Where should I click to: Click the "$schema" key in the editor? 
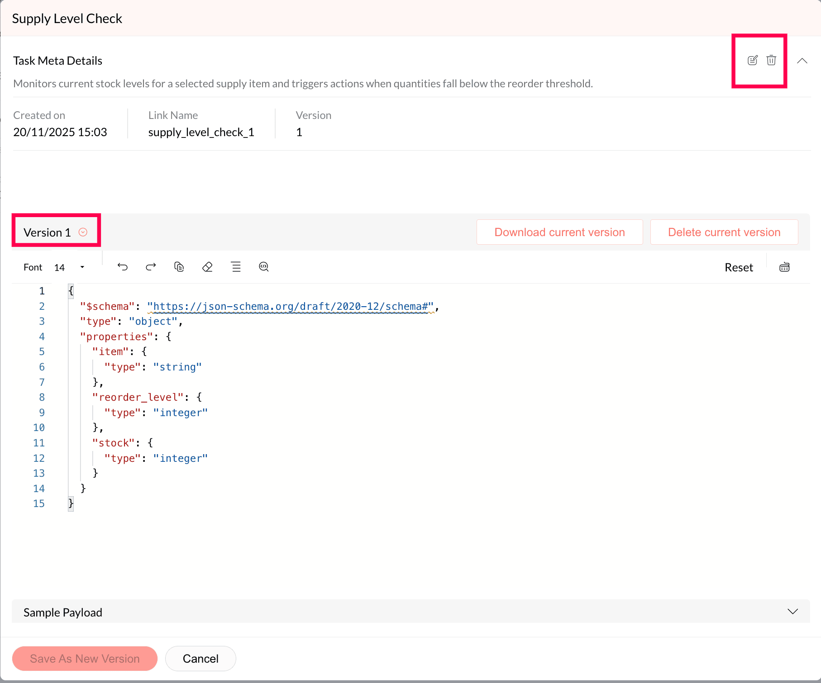click(107, 306)
